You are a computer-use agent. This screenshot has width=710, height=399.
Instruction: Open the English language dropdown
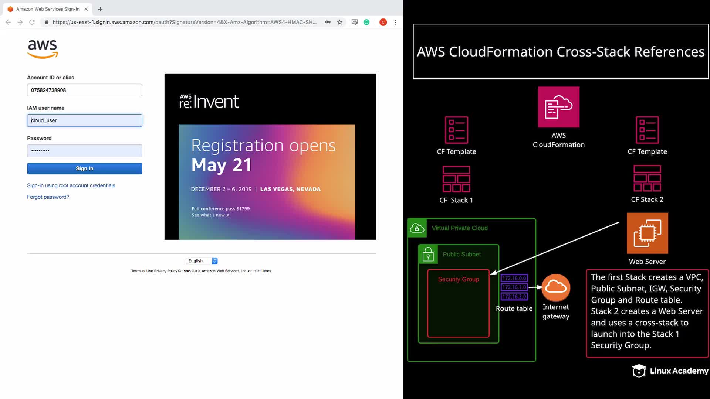pyautogui.click(x=202, y=261)
